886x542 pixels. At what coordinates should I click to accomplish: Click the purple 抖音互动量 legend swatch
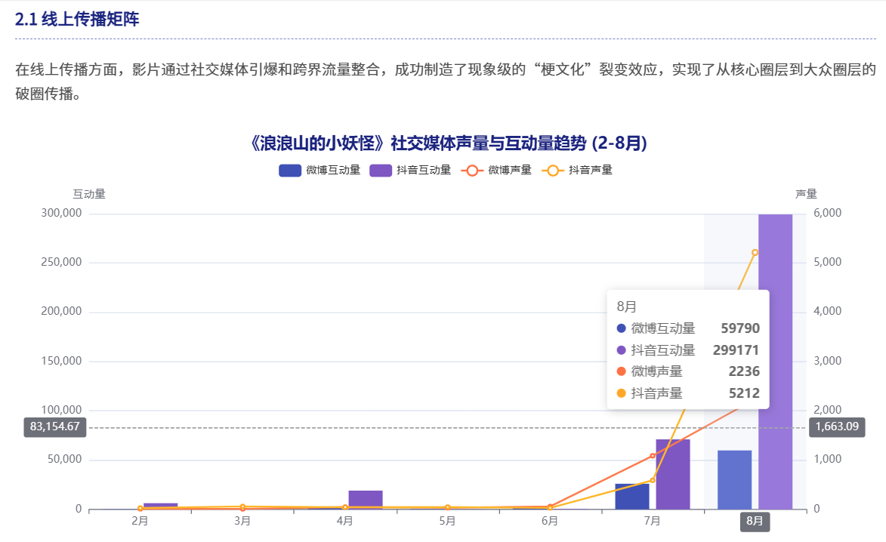pos(381,170)
